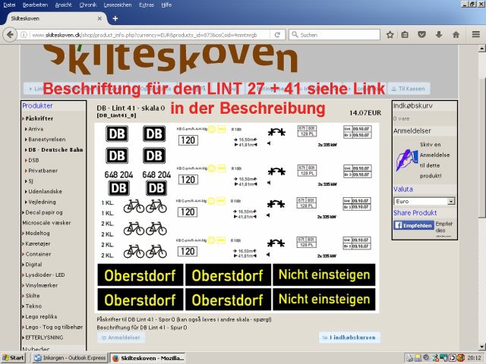Viewport: 486px width, 364px height.
Task: Open a new tab with plus
Action: point(115,18)
